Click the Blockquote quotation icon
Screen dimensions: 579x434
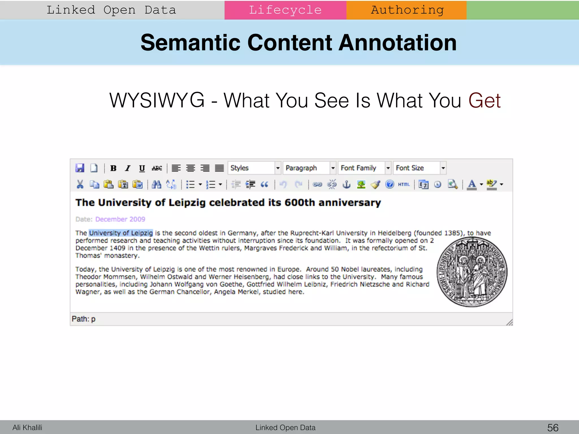pos(264,185)
